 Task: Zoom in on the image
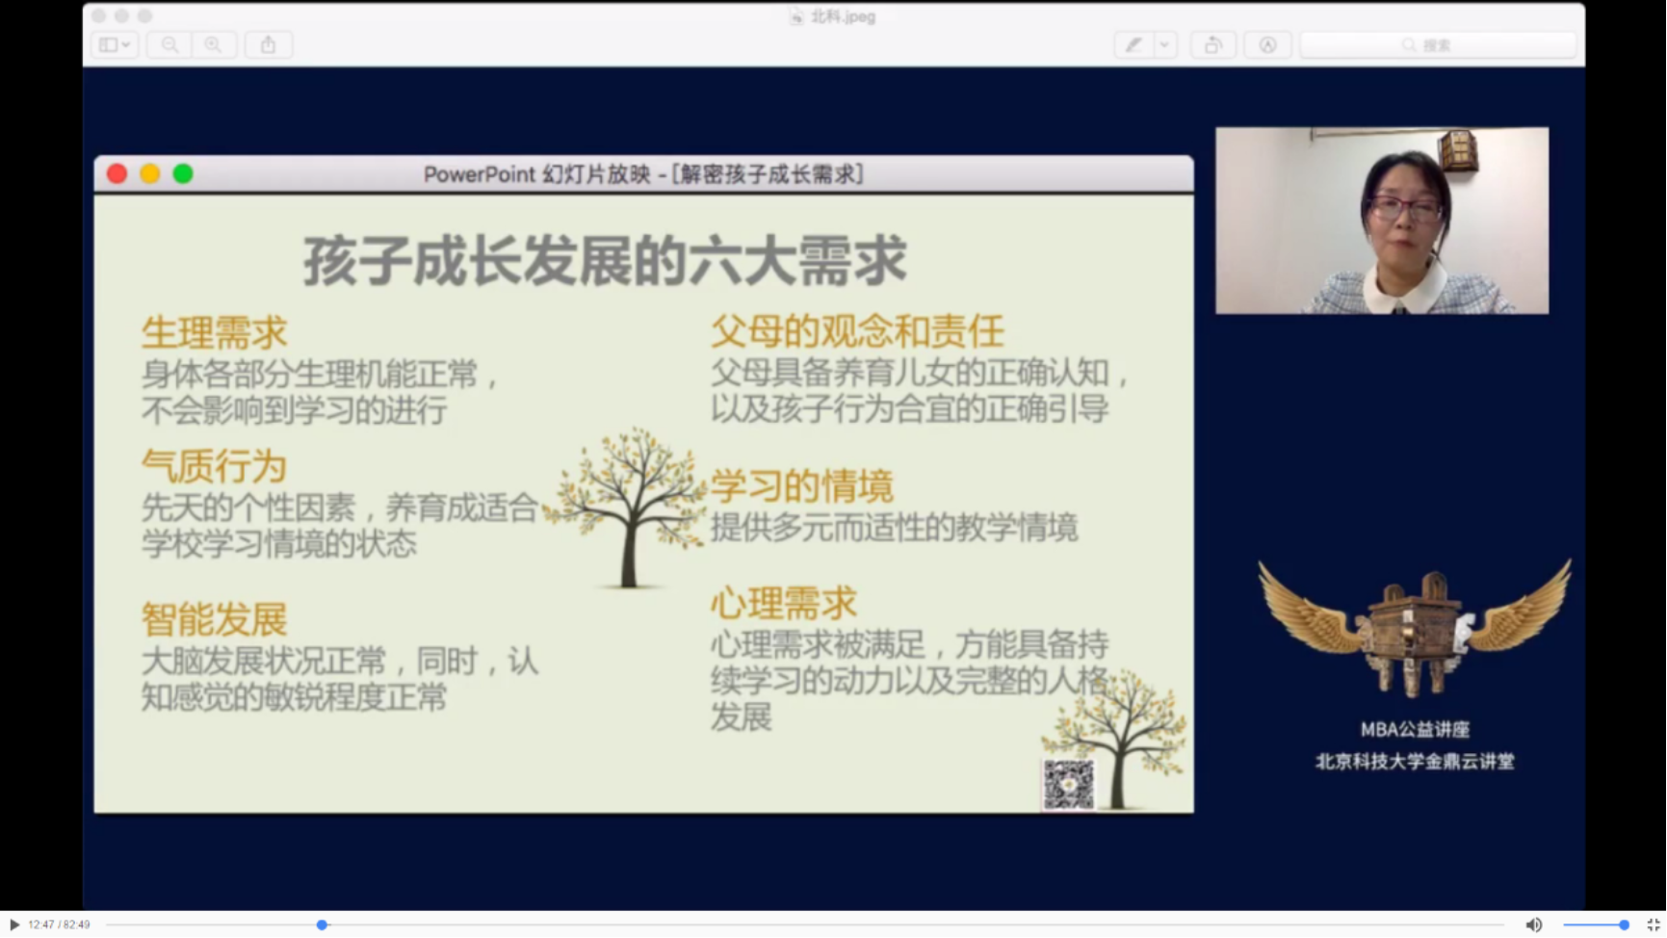[x=214, y=44]
